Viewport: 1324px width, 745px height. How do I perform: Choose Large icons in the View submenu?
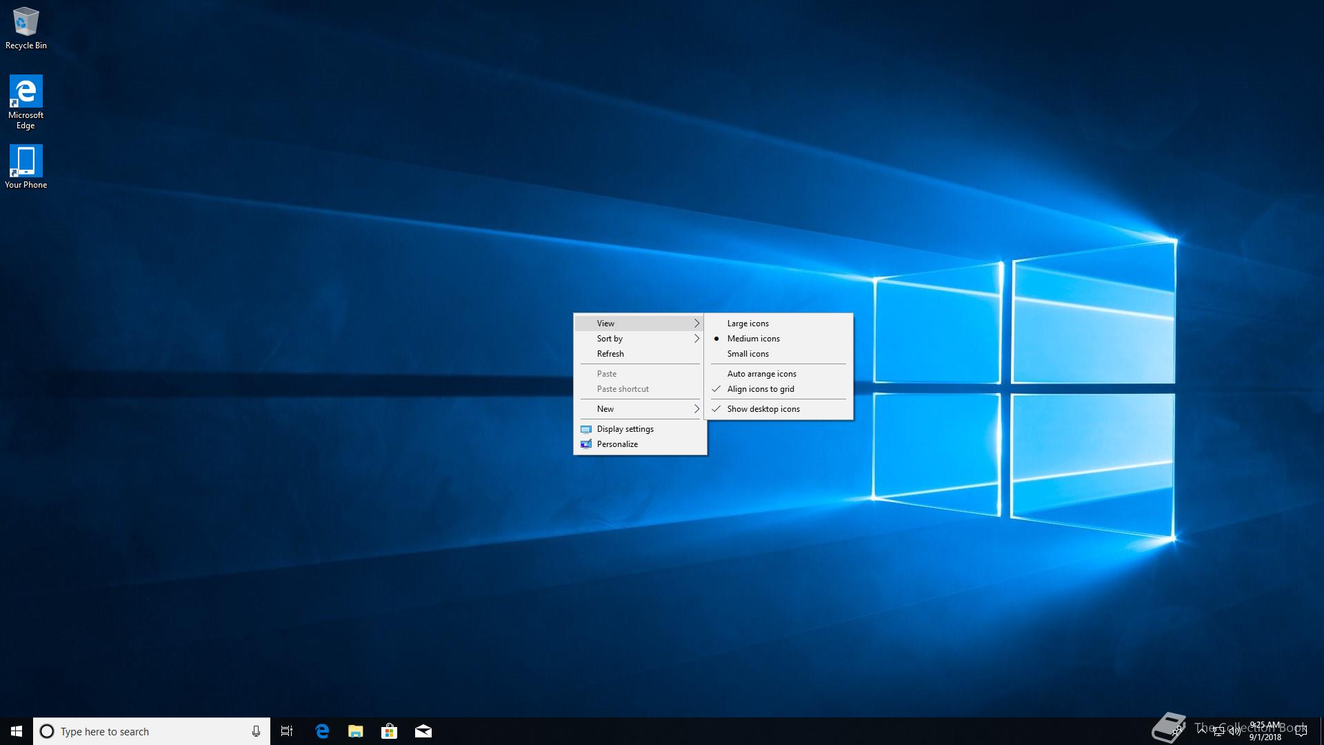748,324
